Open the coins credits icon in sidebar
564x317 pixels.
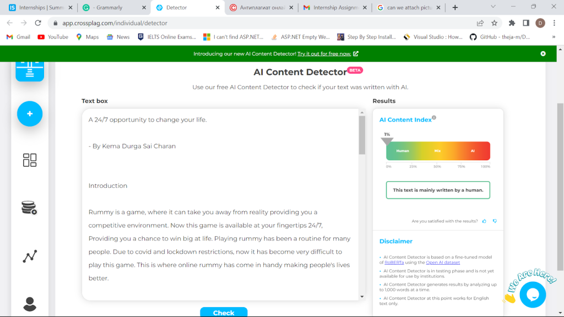coord(29,207)
